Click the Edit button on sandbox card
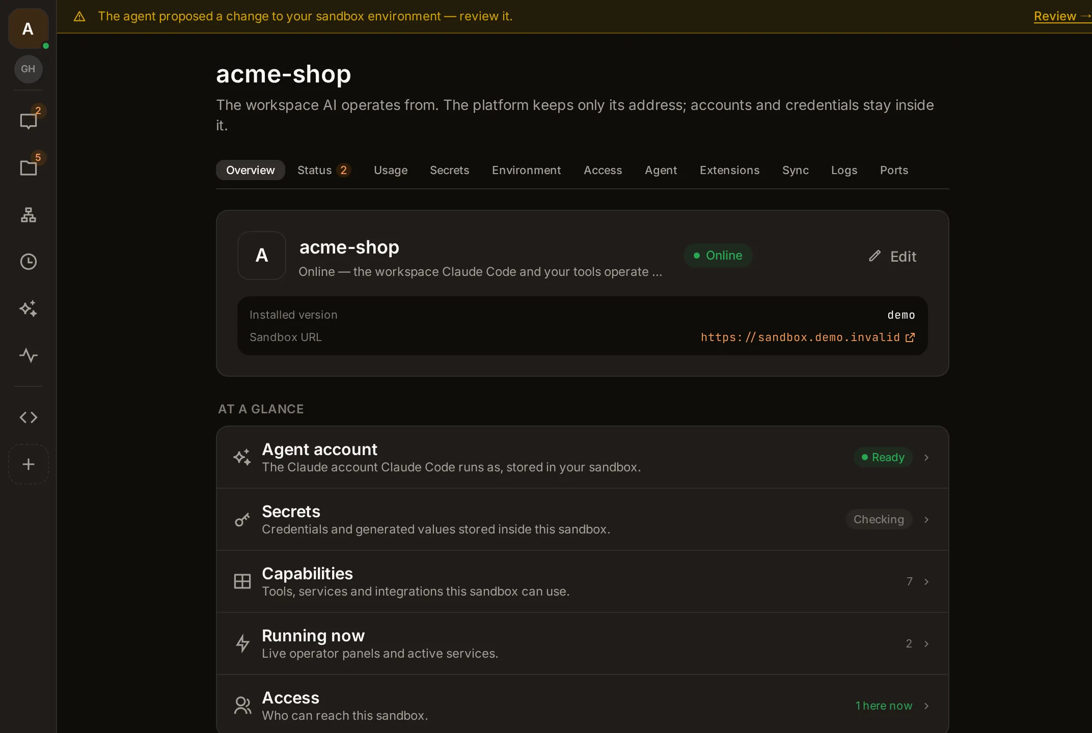 click(x=893, y=256)
